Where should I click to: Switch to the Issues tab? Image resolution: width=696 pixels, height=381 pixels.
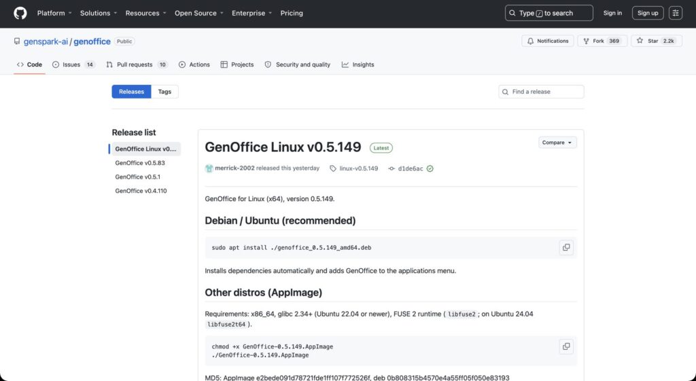[x=73, y=65]
